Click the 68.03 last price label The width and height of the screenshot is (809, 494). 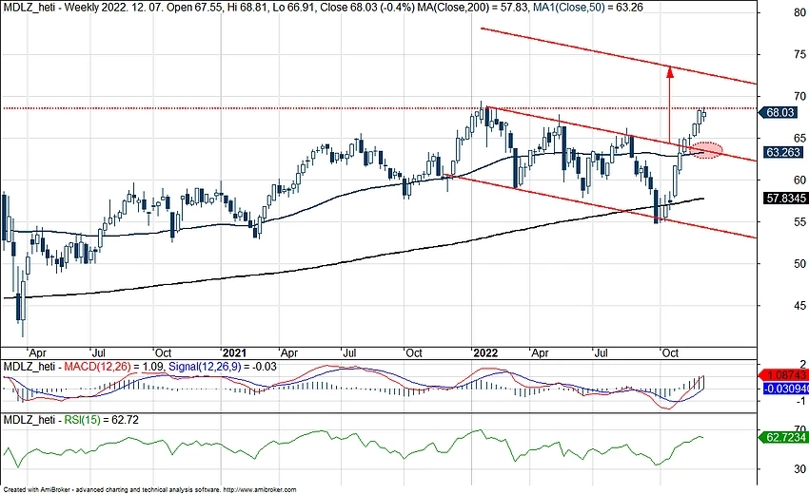coord(779,112)
